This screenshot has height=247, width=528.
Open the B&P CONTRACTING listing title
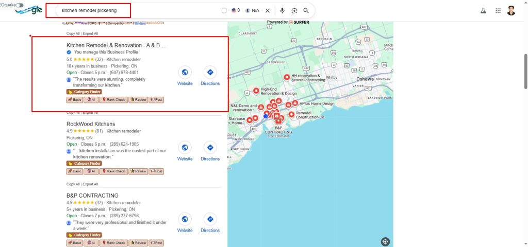[93, 196]
